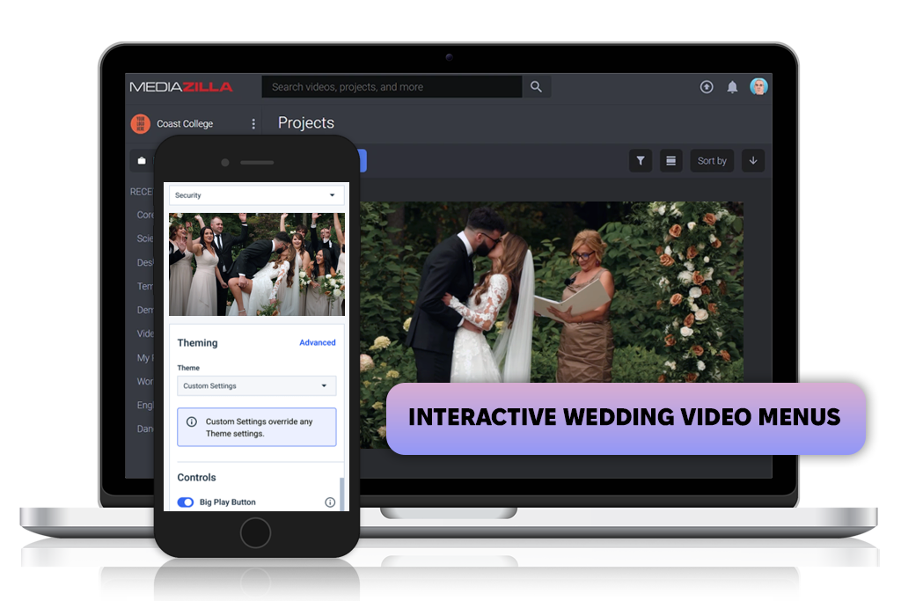The image size is (901, 601).
Task: Click the Projects page heading
Action: [x=305, y=122]
